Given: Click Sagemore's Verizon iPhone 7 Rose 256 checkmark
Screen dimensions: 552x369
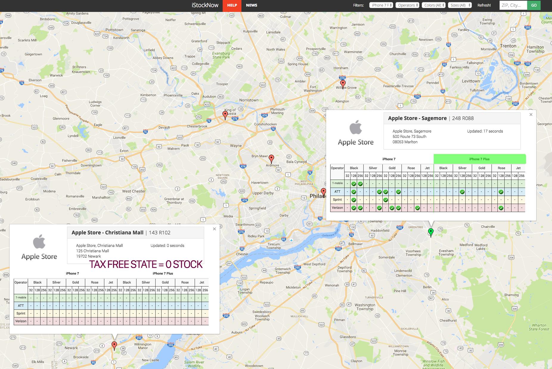Looking at the screenshot, I should coord(418,208).
